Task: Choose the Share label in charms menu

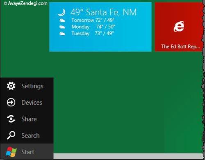Action: coord(29,119)
